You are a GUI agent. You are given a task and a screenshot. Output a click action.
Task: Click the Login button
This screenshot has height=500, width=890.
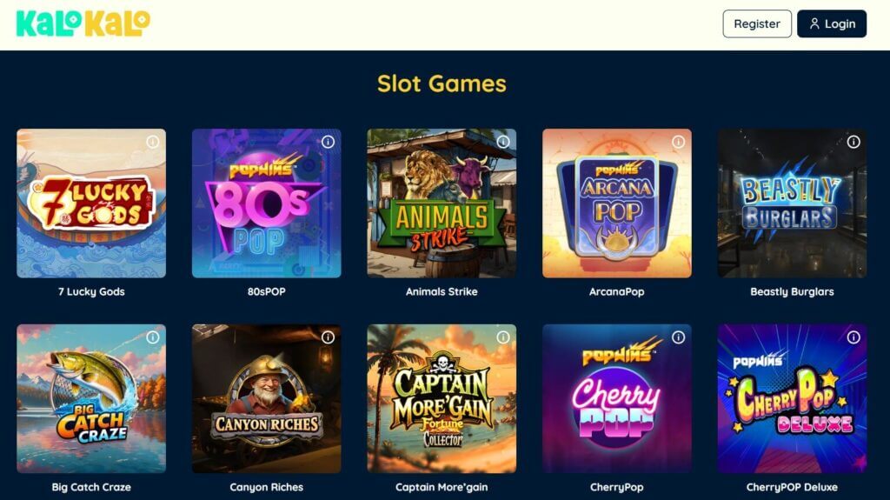click(x=832, y=23)
